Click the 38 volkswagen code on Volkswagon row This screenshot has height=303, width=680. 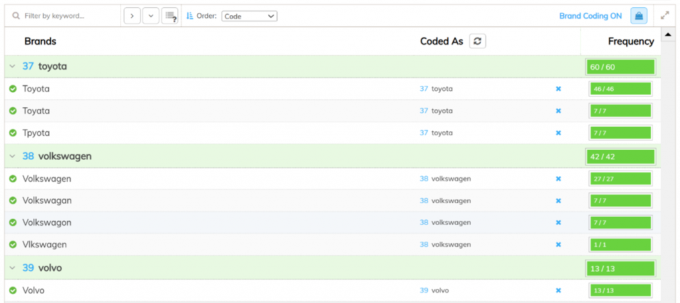pyautogui.click(x=445, y=223)
